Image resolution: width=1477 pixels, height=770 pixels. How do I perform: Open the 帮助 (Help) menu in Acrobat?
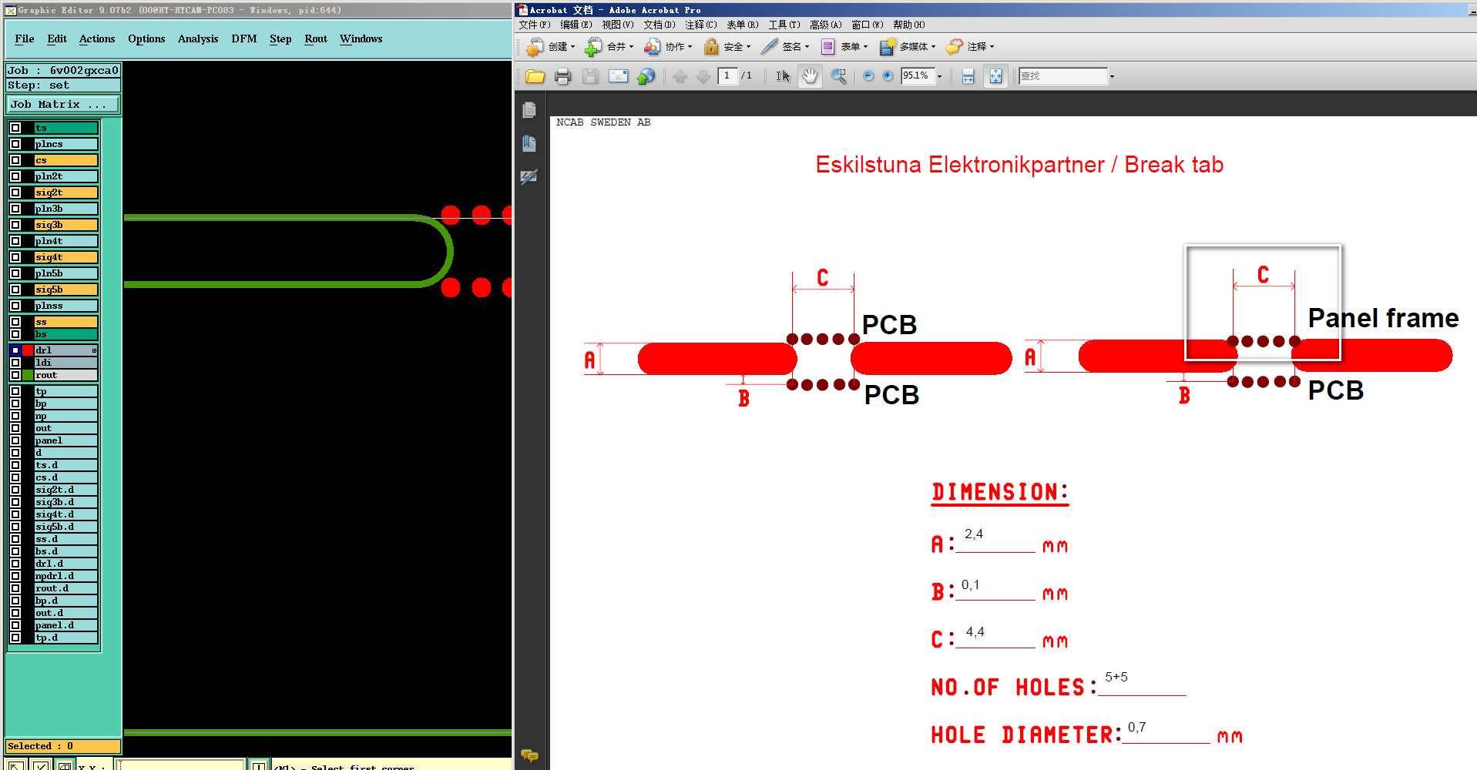point(909,25)
